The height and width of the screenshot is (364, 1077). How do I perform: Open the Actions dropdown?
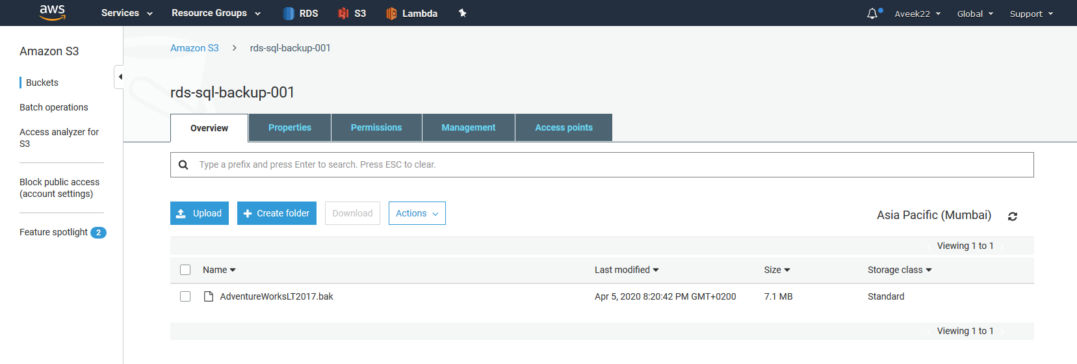point(417,213)
